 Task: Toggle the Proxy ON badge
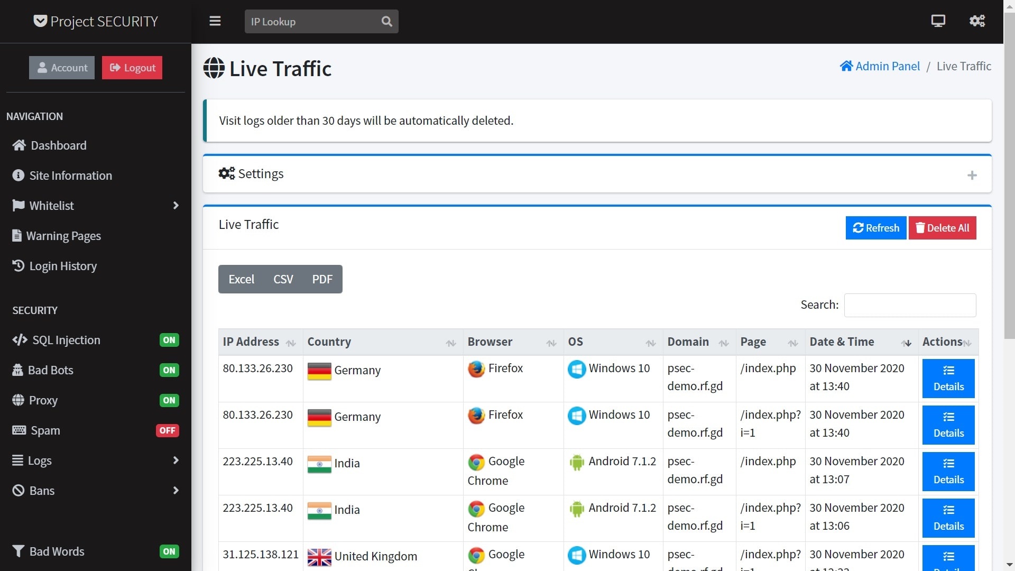pos(169,400)
